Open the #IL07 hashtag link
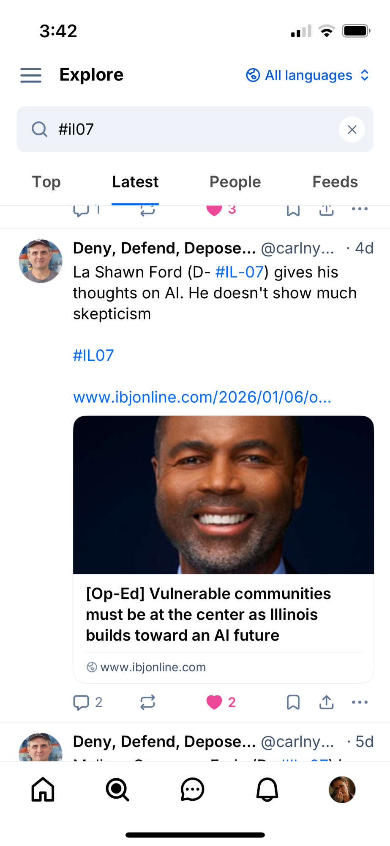This screenshot has height=846, width=390. tap(93, 355)
